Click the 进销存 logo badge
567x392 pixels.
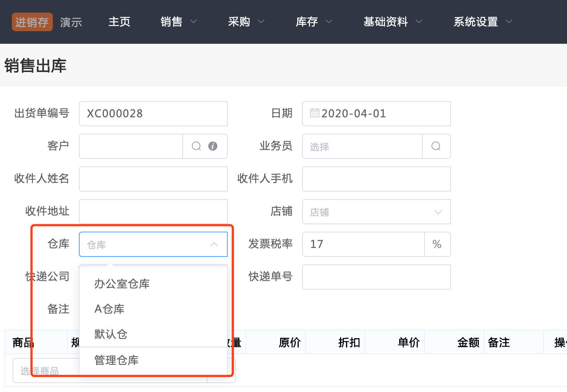(32, 22)
